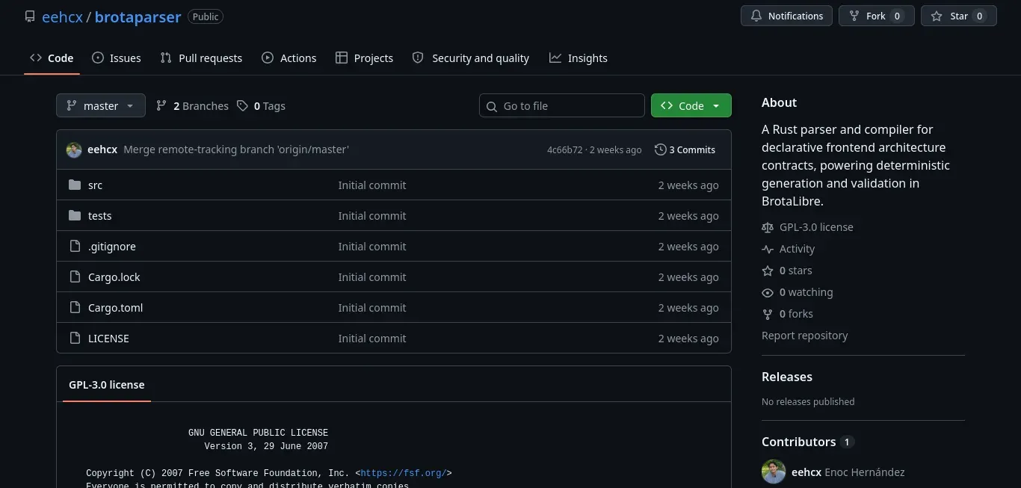Click the .gitignore file icon

click(75, 246)
